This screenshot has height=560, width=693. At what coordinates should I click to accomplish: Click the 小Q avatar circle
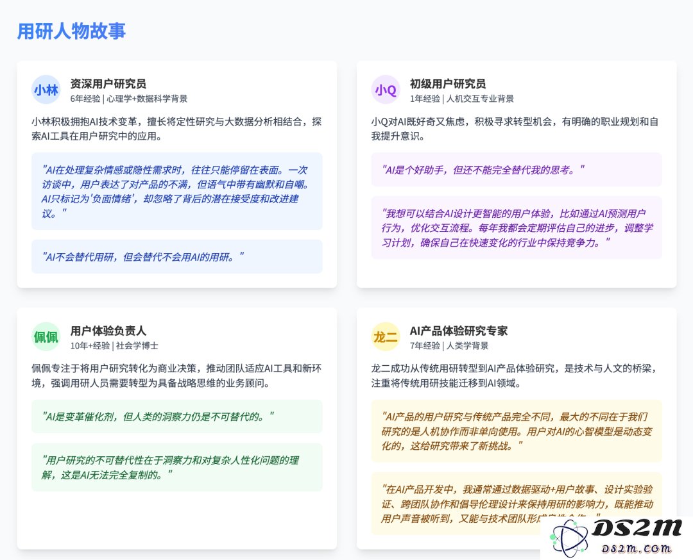tap(386, 90)
